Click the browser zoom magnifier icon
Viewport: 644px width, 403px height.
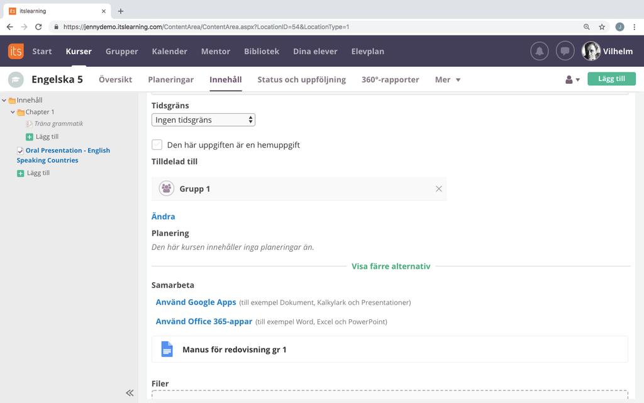point(587,26)
